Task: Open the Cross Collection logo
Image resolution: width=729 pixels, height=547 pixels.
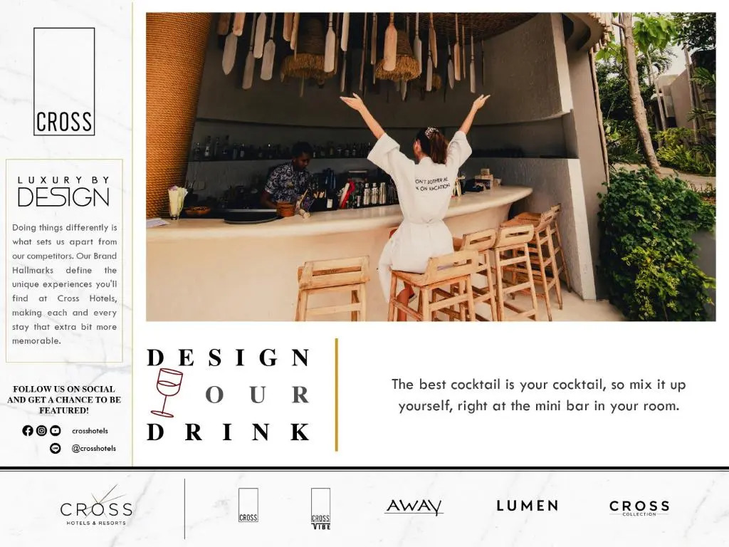Action: [x=639, y=507]
